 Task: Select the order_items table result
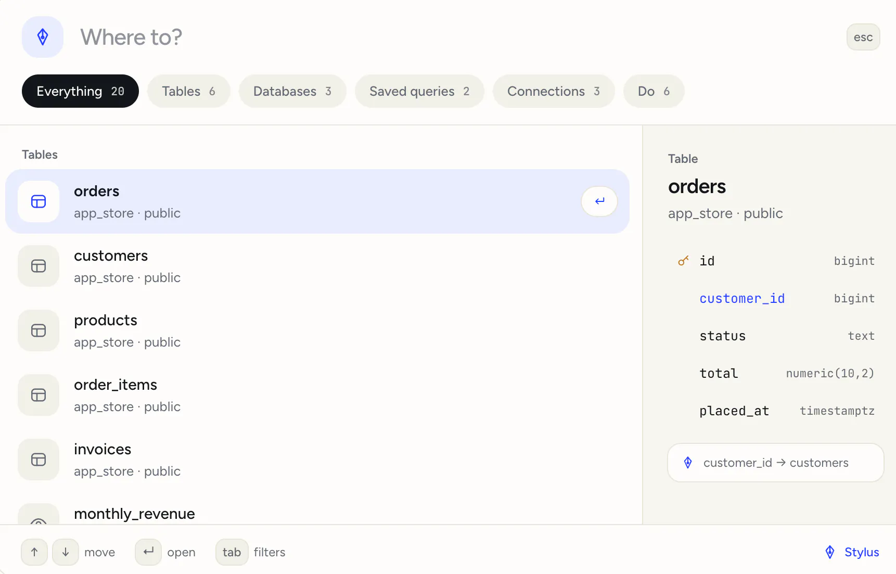tap(317, 395)
